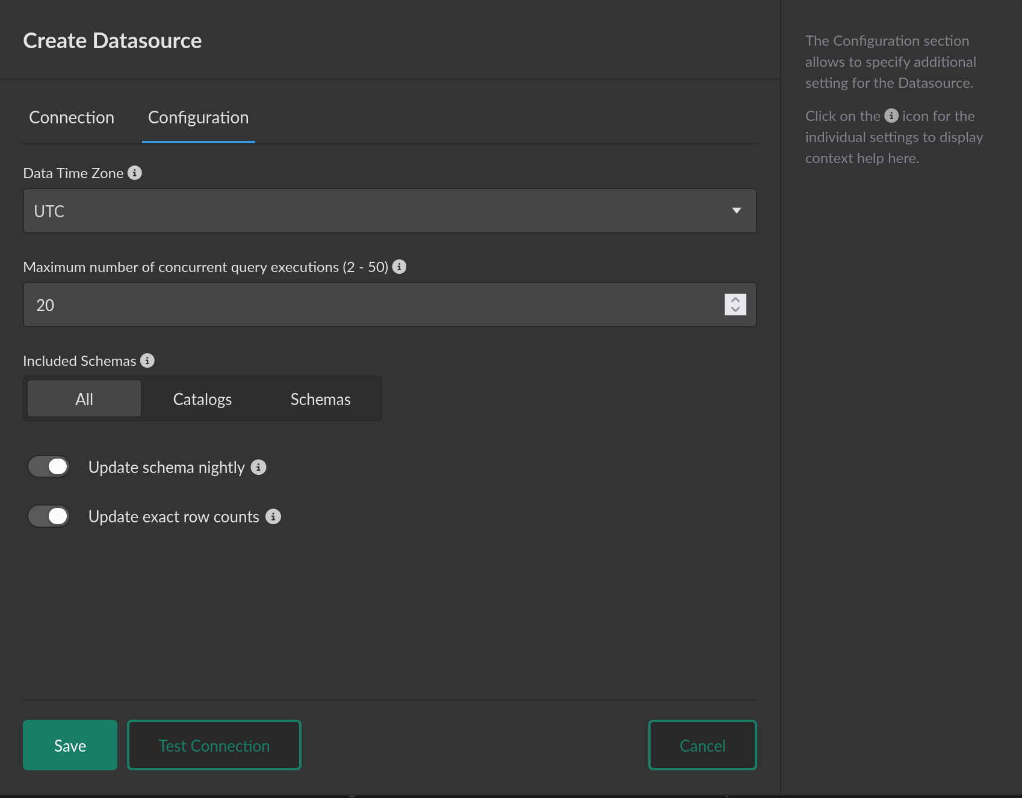Toggle Update exact row counts switch

pyautogui.click(x=49, y=516)
